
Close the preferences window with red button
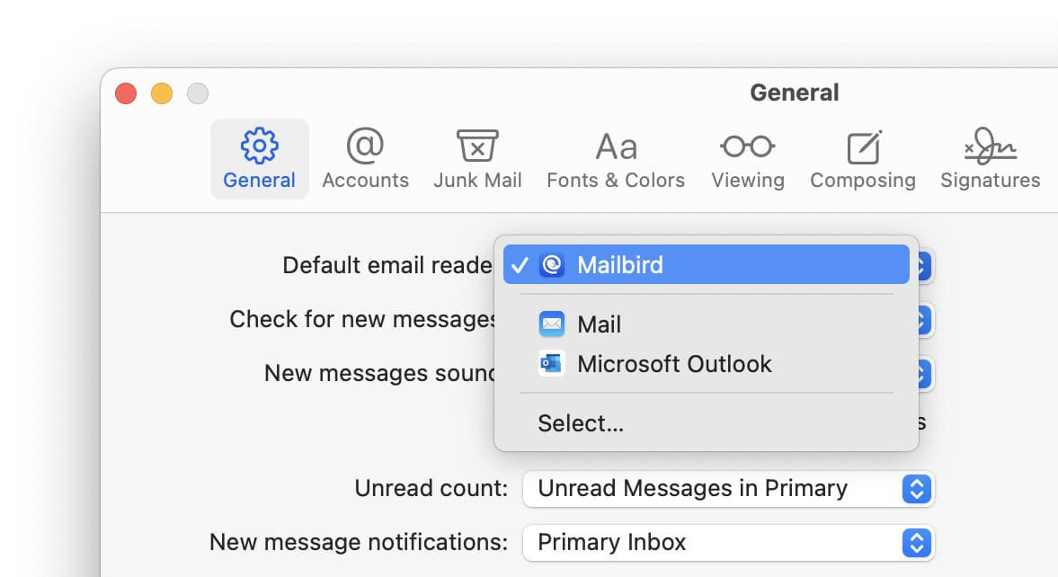click(126, 93)
